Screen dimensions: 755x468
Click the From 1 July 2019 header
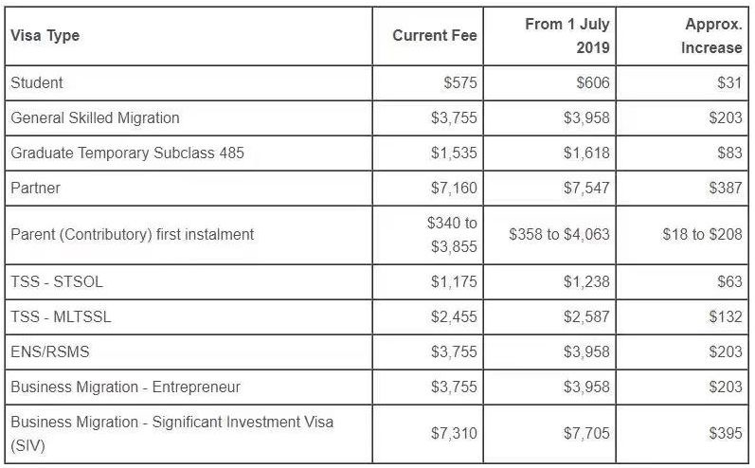pyautogui.click(x=566, y=36)
